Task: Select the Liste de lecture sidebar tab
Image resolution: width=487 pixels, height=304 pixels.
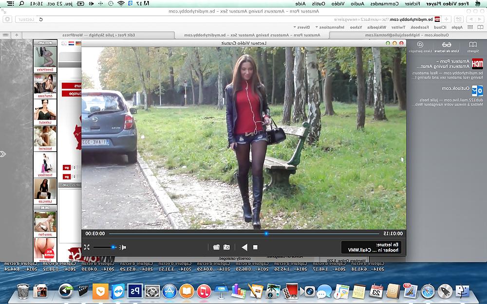Action: click(x=447, y=47)
